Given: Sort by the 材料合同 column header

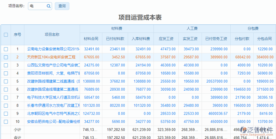Looking at the screenshot, I should pos(91,39).
